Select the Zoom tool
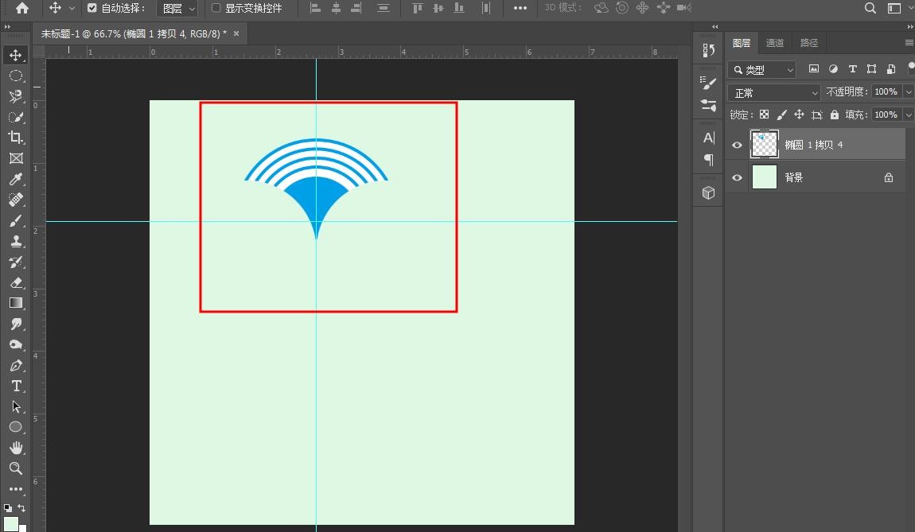Screen dimensions: 915x532 coord(16,468)
